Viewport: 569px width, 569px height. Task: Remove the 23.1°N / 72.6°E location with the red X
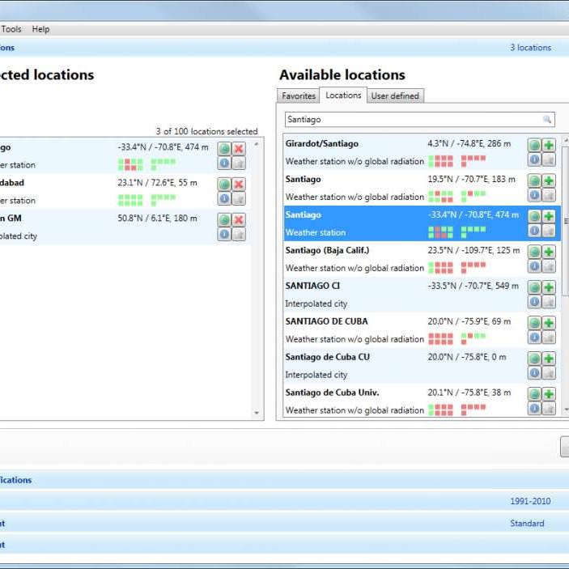[x=239, y=184]
